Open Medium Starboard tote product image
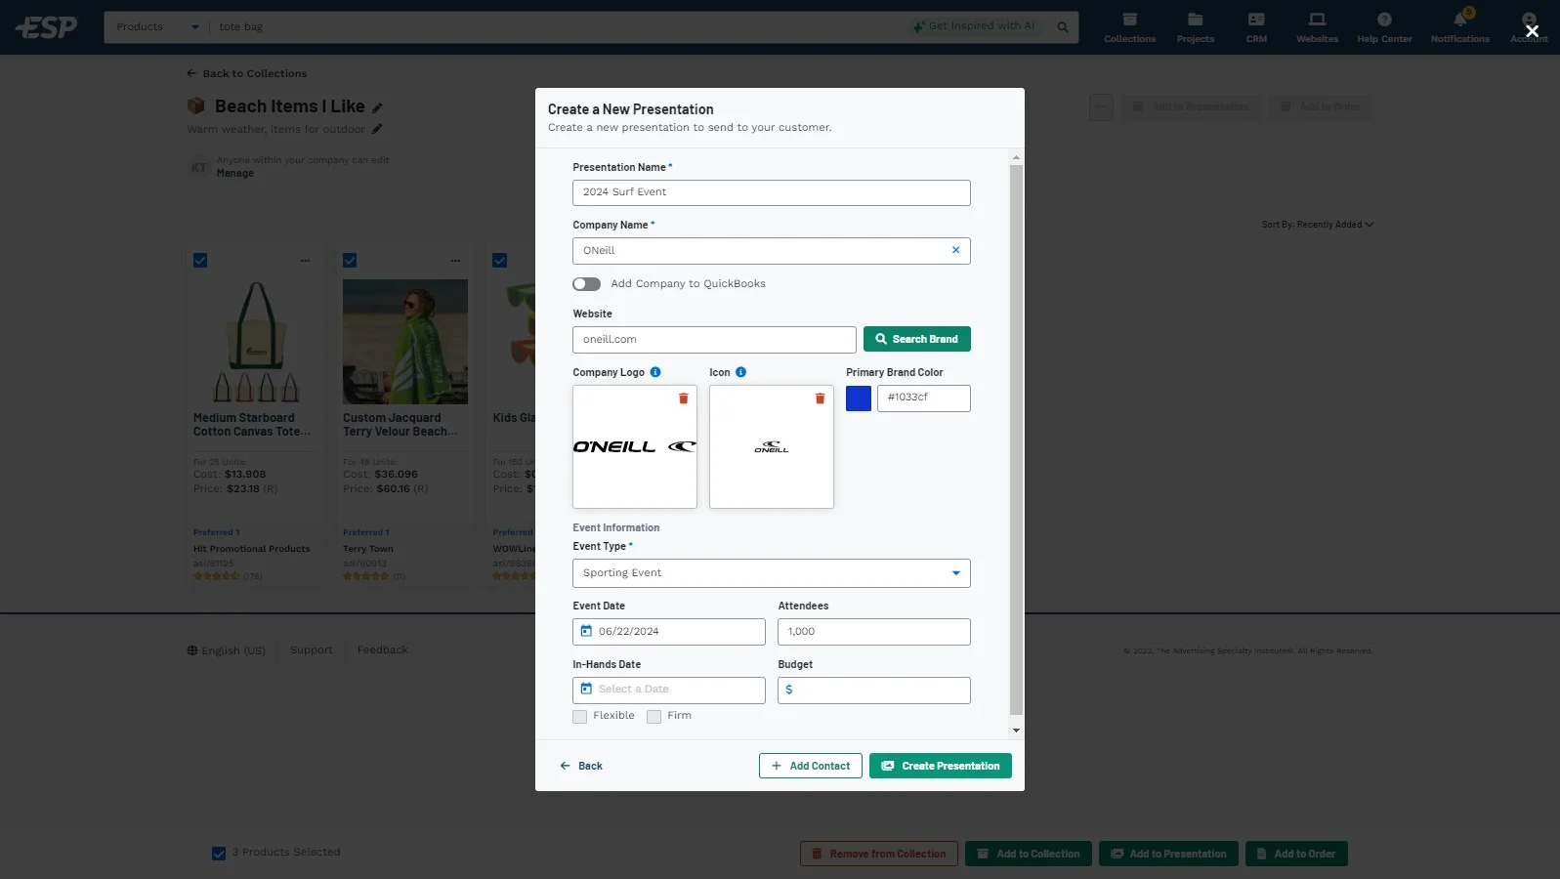Screen dimensions: 1560x879 pos(256,342)
